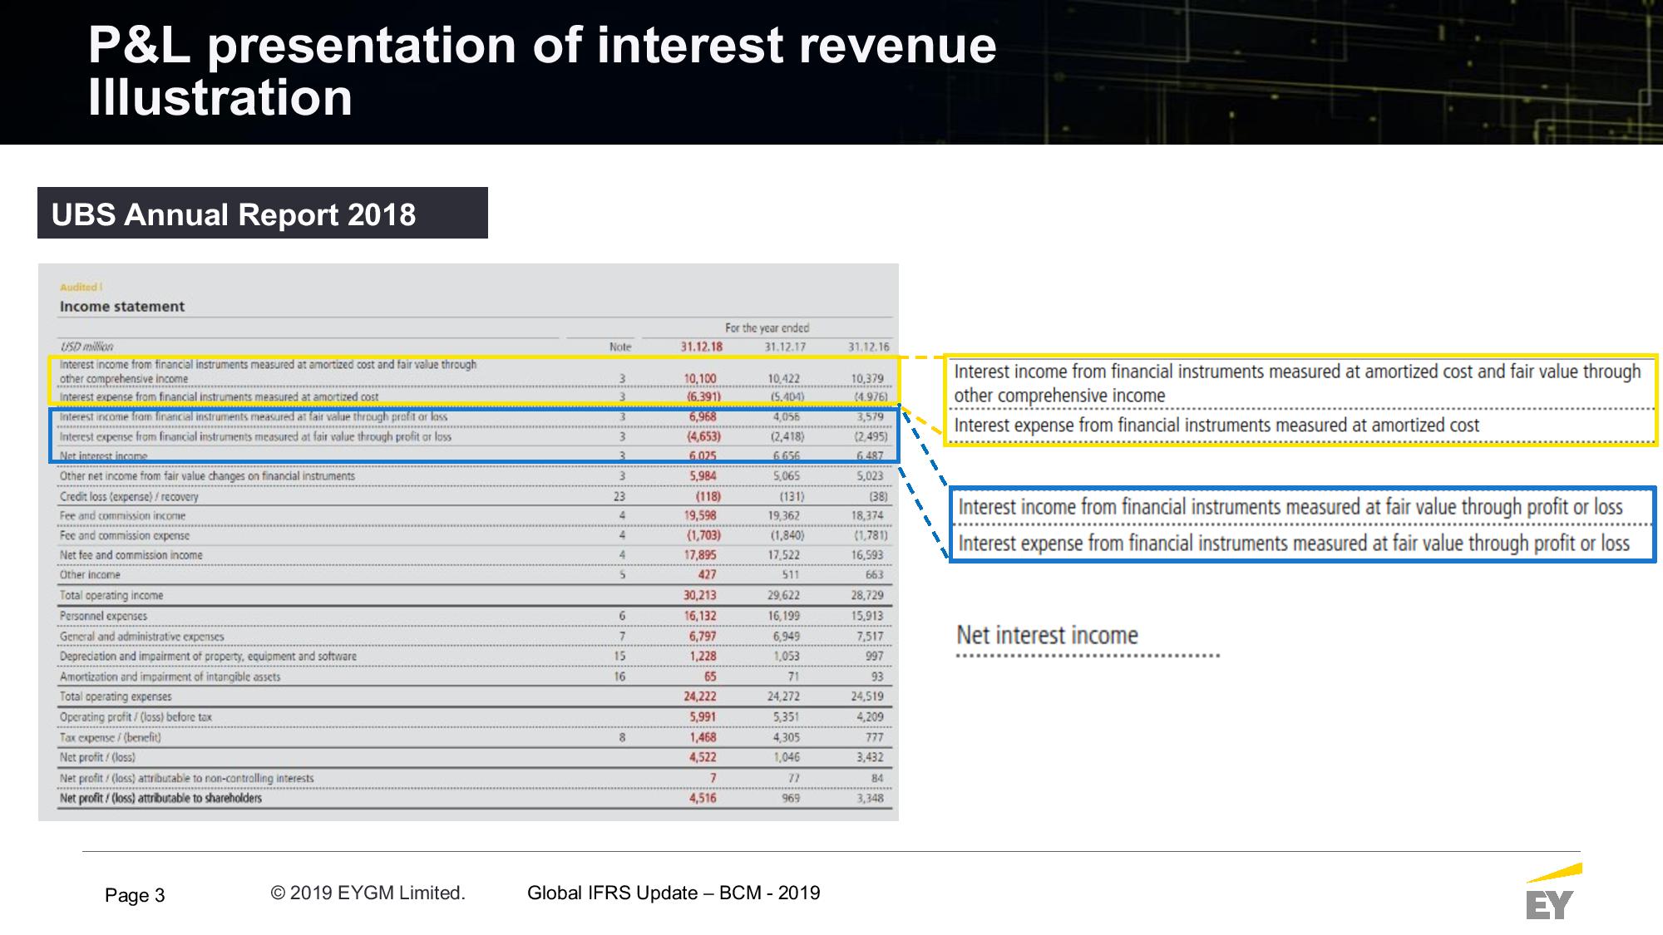
Task: Click the 10,100 interest income value
Action: pos(700,378)
